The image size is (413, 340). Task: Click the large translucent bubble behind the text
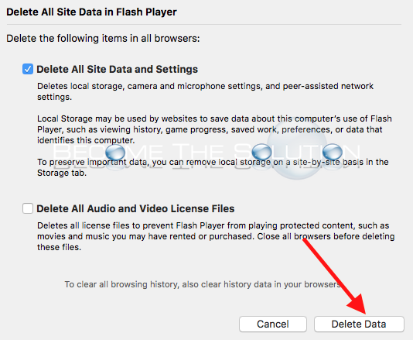coord(297,149)
